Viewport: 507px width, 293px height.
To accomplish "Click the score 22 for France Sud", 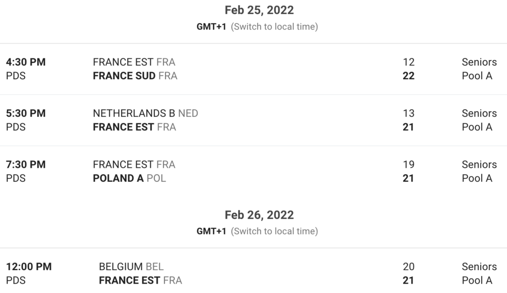I will coord(408,76).
